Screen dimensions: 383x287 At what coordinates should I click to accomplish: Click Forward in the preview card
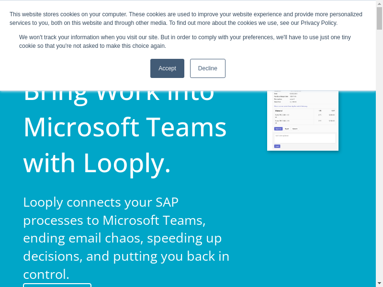pyautogui.click(x=295, y=129)
